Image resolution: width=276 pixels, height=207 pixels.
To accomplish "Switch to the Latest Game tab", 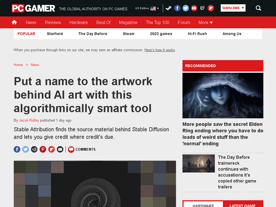I will point(243,205).
